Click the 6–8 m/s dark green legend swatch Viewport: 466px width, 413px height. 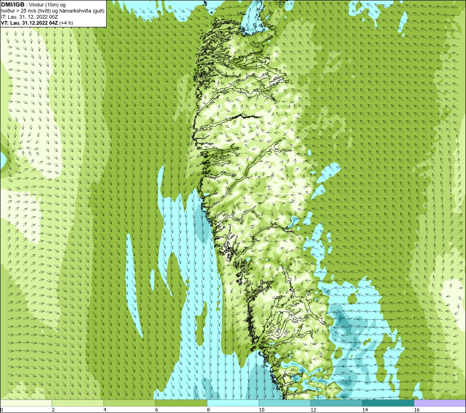[181, 403]
